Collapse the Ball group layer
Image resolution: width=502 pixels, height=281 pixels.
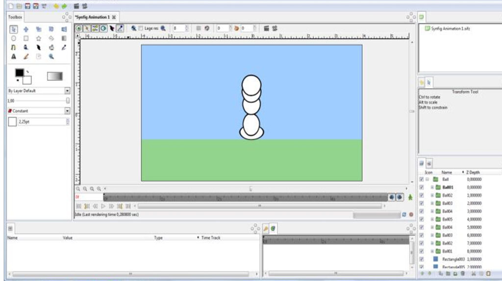click(x=427, y=180)
